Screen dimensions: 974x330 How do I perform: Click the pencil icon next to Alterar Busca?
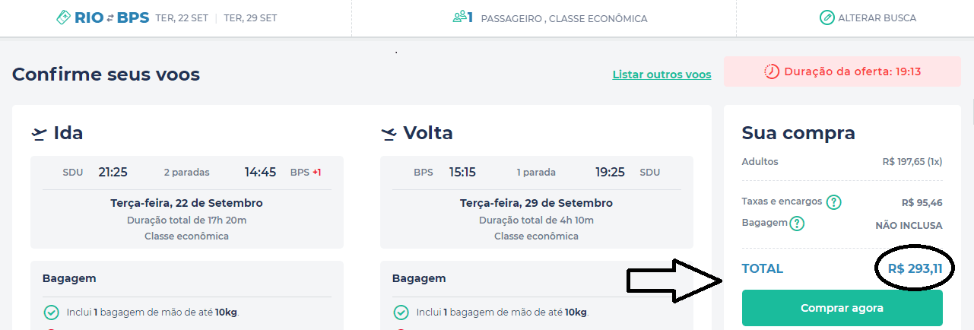coord(826,17)
